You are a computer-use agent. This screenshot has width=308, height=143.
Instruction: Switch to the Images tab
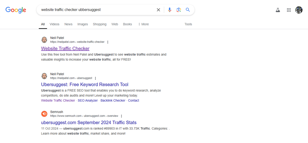(82, 24)
